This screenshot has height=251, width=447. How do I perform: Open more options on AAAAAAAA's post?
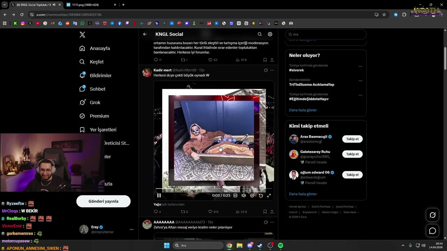(272, 222)
